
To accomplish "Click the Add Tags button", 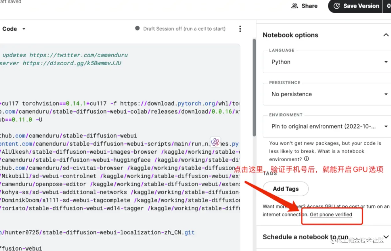I will click(x=285, y=189).
